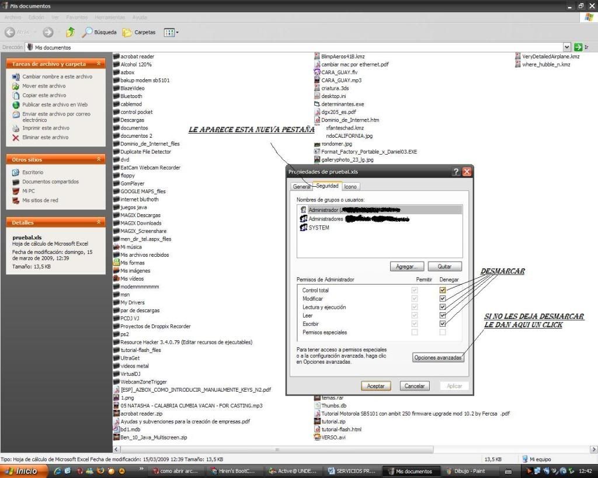Collapse Tareas de archivo y carpeta panel

[x=99, y=64]
